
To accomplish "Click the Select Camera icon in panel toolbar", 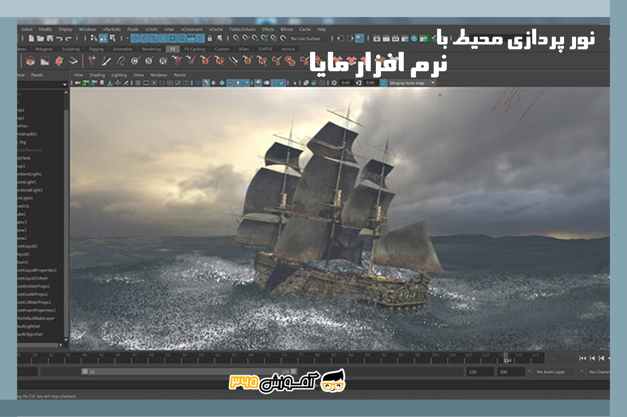I will click(x=77, y=83).
